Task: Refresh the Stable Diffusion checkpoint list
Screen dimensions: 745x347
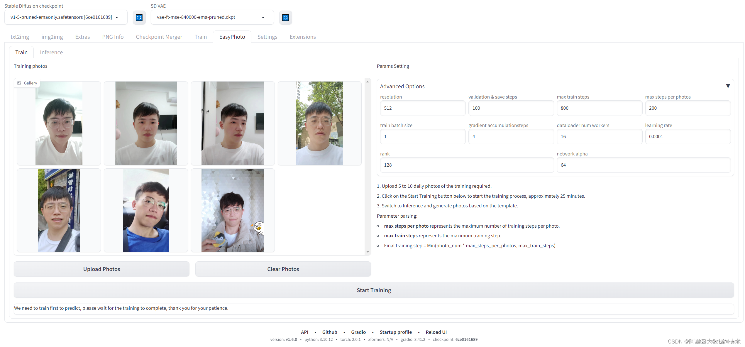Action: (139, 18)
